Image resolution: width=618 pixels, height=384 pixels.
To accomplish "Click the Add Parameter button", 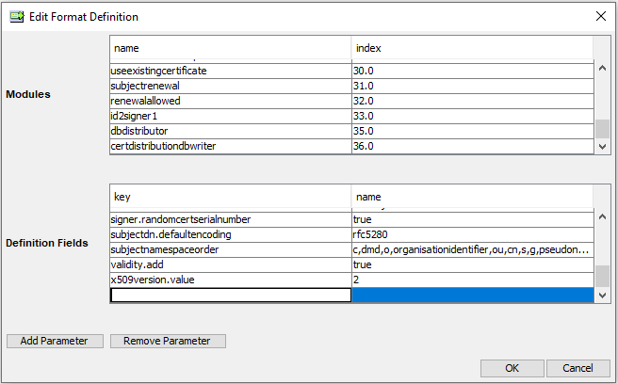I will tap(55, 341).
